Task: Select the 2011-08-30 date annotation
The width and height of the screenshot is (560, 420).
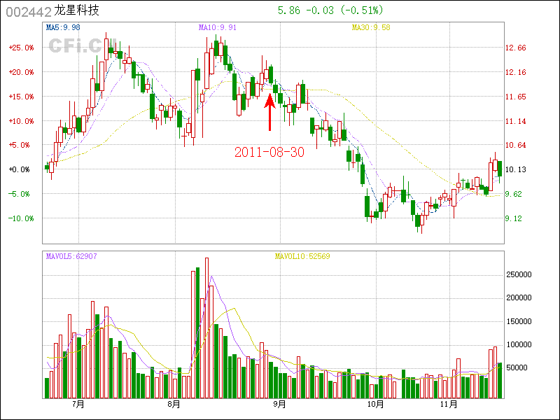Action: (269, 152)
